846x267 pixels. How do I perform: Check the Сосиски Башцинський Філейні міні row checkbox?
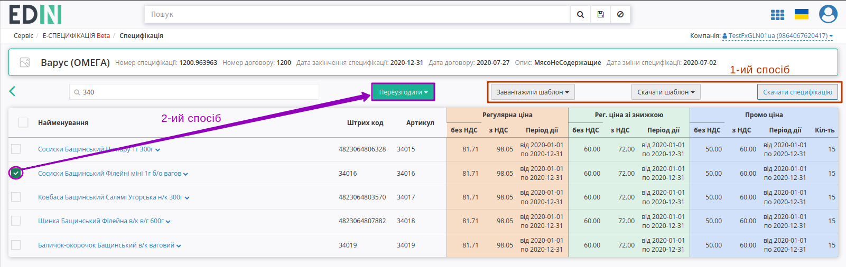[16, 173]
